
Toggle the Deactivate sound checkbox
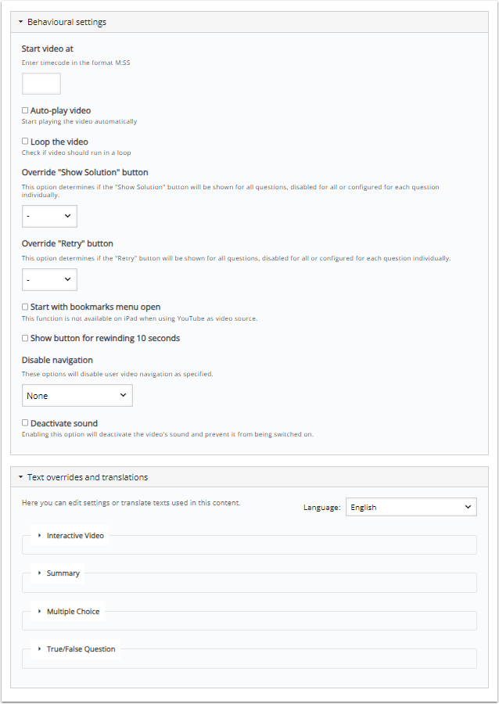(x=25, y=423)
